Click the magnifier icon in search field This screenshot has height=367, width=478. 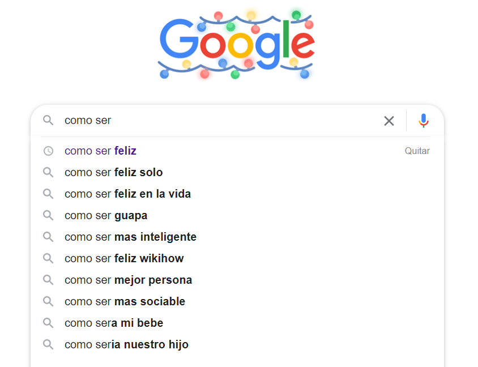point(48,120)
